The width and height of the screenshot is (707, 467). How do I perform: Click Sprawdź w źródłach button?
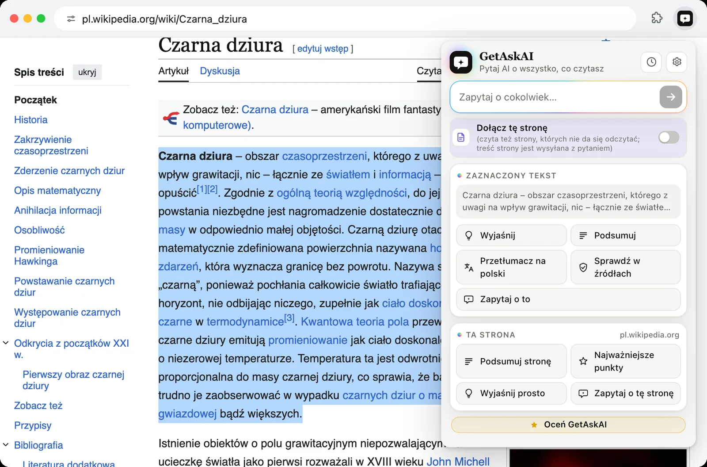pyautogui.click(x=625, y=267)
